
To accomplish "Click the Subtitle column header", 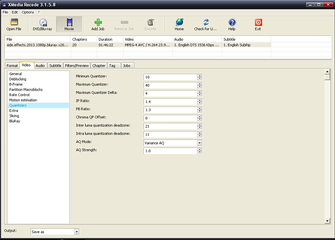I will [x=246, y=39].
